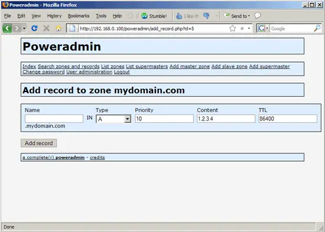Open the User administration link

click(x=89, y=72)
